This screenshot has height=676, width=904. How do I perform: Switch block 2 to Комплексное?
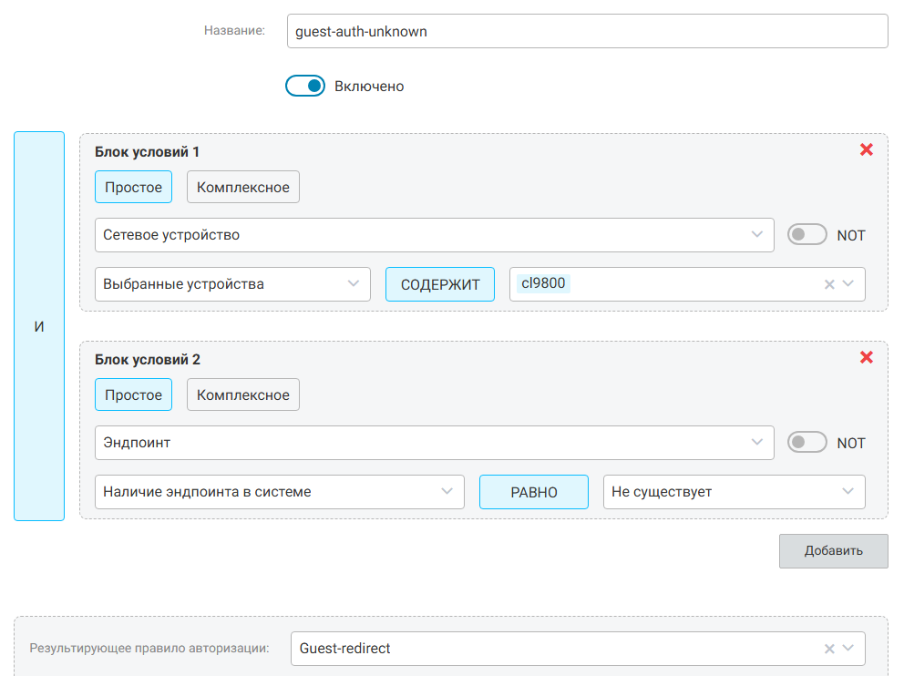pyautogui.click(x=243, y=395)
